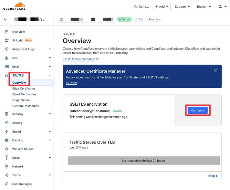This screenshot has height=190, width=230.
Task: Open Origin Server page
Action: coord(21,100)
